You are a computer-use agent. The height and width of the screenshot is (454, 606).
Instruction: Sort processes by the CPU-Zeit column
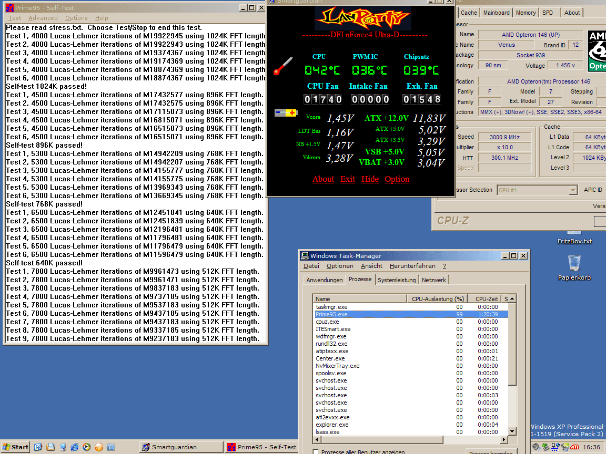[484, 299]
